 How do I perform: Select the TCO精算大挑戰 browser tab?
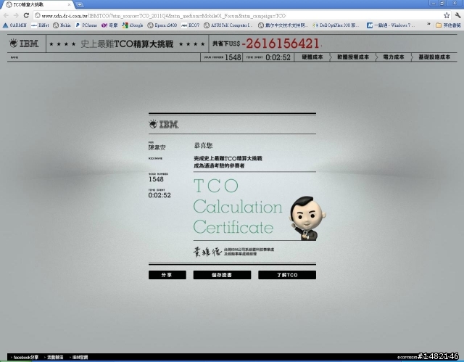click(x=38, y=5)
